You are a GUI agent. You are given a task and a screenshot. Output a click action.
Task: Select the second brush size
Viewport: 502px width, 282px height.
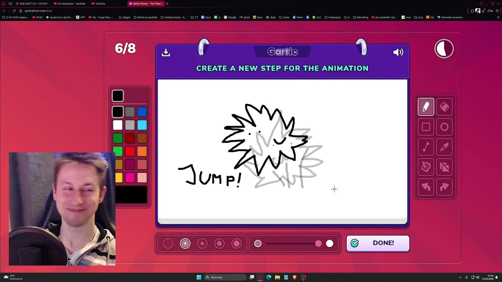coord(185,244)
